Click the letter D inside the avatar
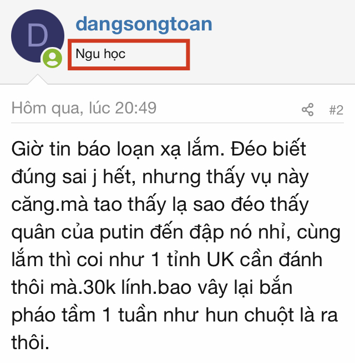The image size is (355, 363). pyautogui.click(x=38, y=35)
